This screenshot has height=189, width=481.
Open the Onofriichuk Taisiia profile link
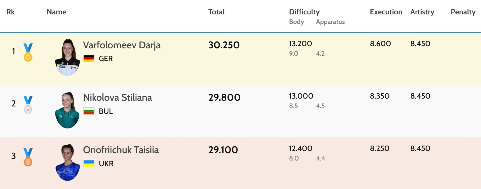121,150
